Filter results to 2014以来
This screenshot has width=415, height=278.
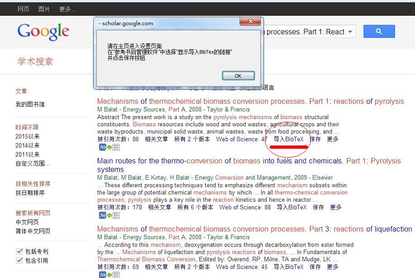[27, 146]
